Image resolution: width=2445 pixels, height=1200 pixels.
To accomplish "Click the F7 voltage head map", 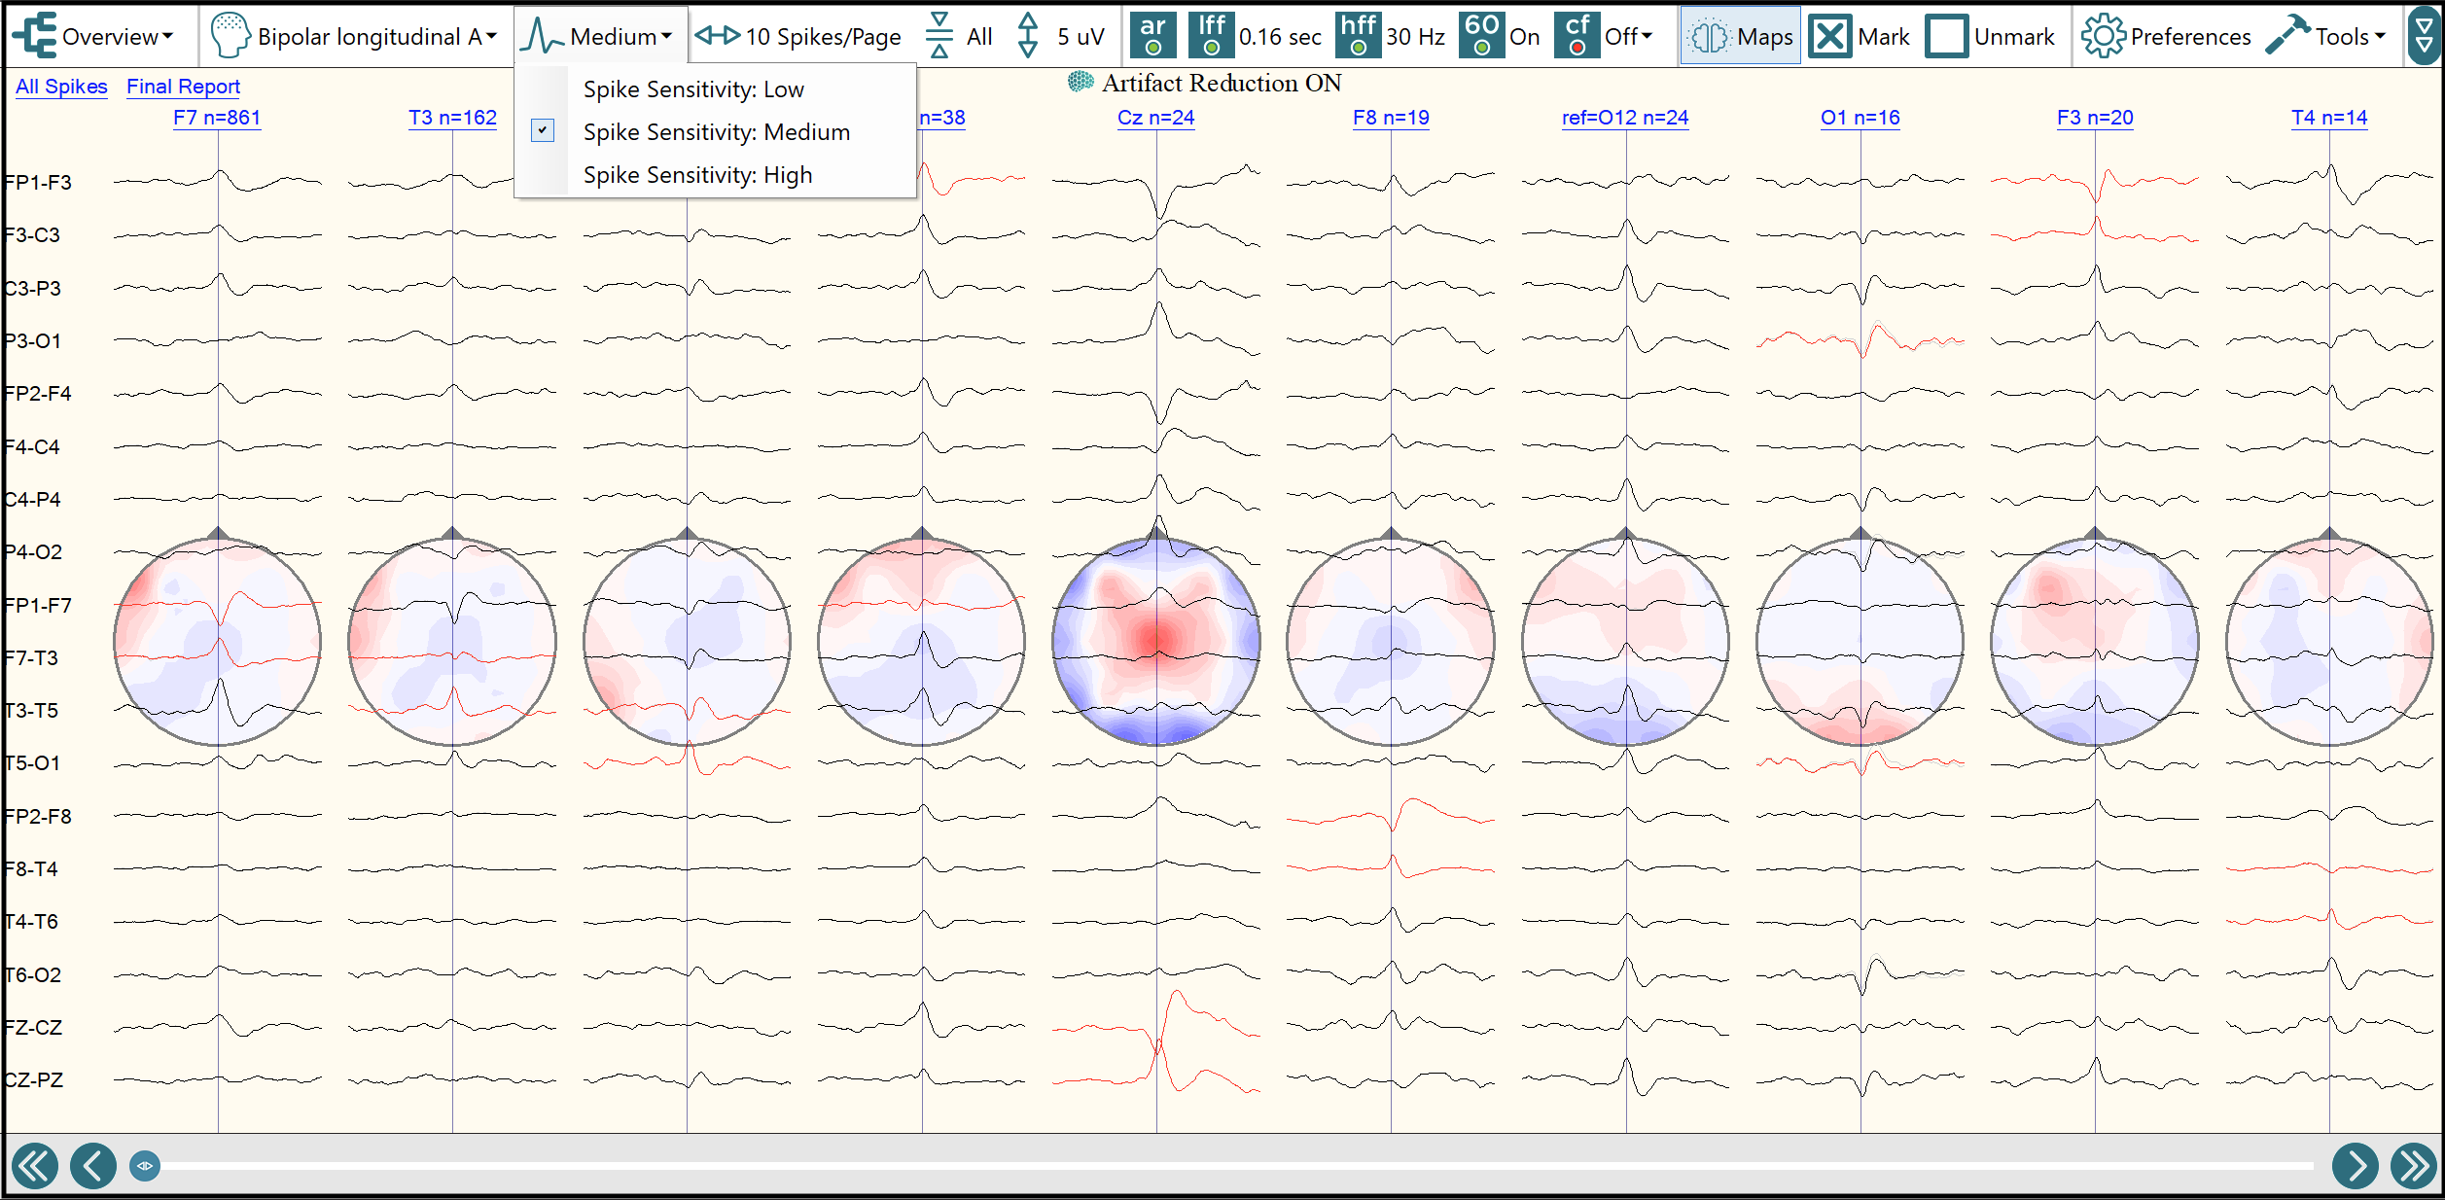I will pyautogui.click(x=218, y=641).
